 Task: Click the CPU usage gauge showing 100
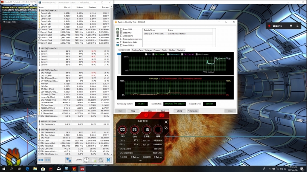(x=122, y=130)
